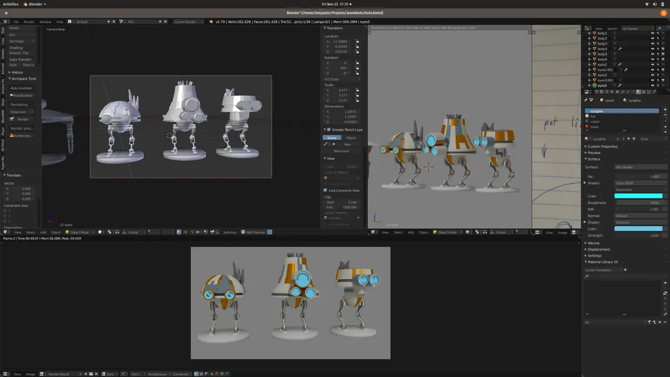
Task: Toggle visibility of eyes5 in outliner
Action: [x=653, y=85]
